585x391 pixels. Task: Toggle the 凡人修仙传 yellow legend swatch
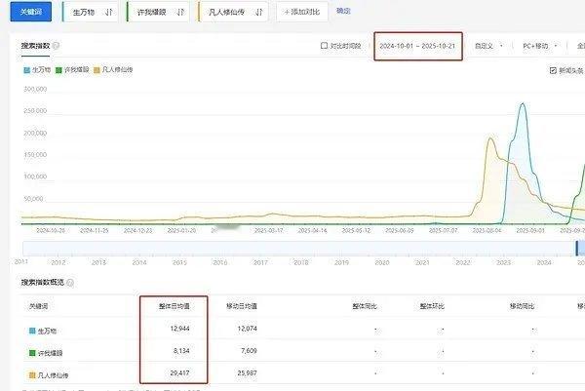tap(97, 70)
